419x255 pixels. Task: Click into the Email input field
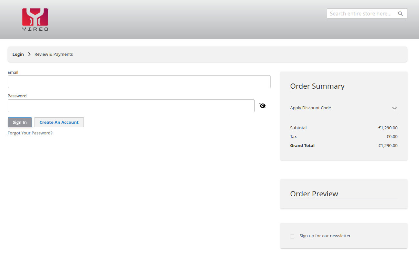[x=139, y=82]
